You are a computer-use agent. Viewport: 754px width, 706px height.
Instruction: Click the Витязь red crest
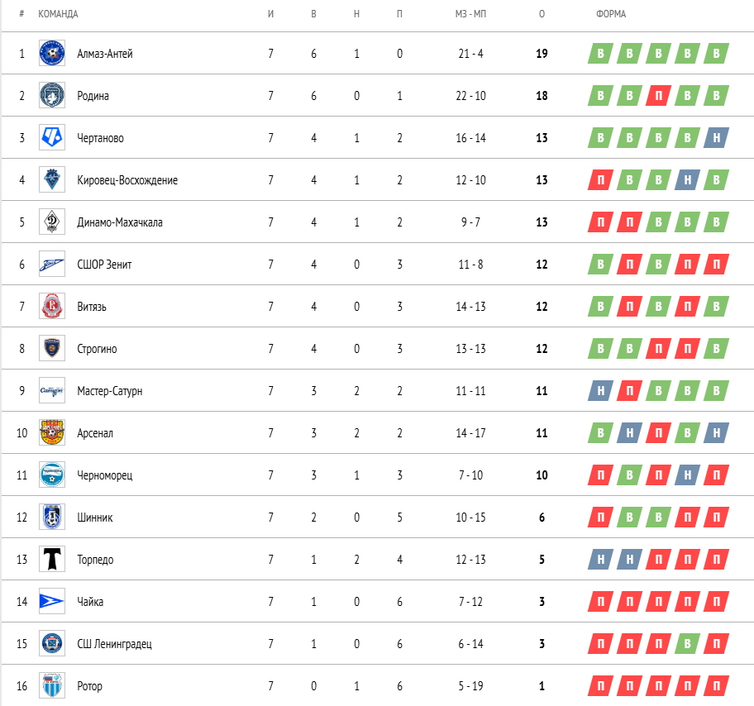[52, 307]
